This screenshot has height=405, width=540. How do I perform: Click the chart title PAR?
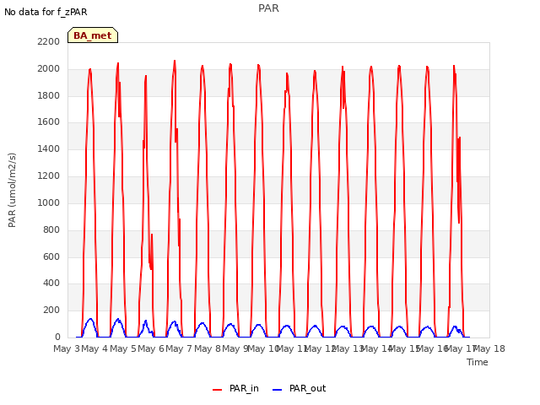click(268, 8)
